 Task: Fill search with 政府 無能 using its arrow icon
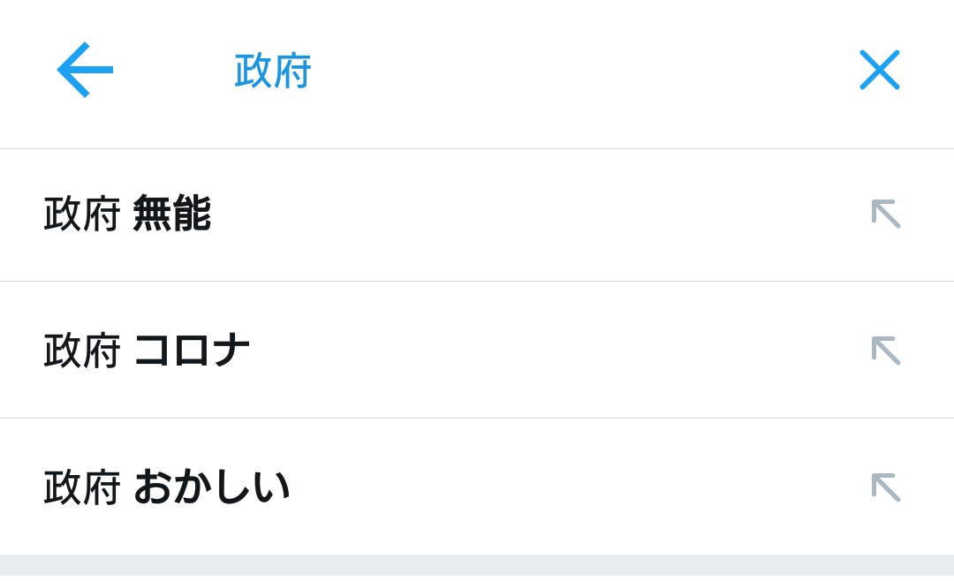[x=886, y=214]
